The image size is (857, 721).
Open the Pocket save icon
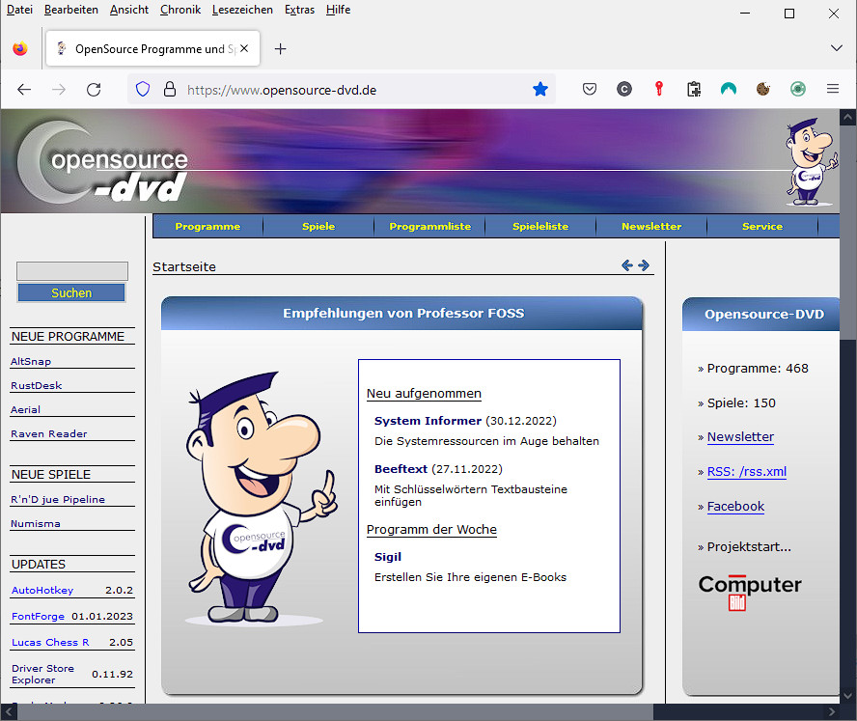click(590, 89)
